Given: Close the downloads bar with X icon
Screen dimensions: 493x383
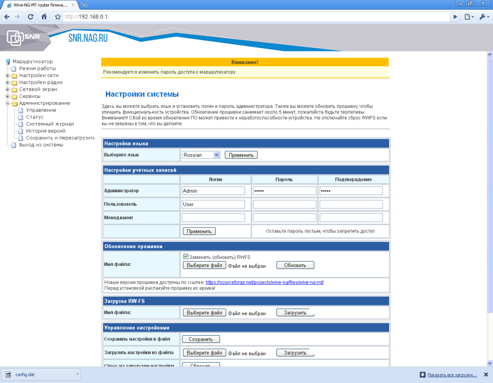Looking at the screenshot, I should click(486, 374).
